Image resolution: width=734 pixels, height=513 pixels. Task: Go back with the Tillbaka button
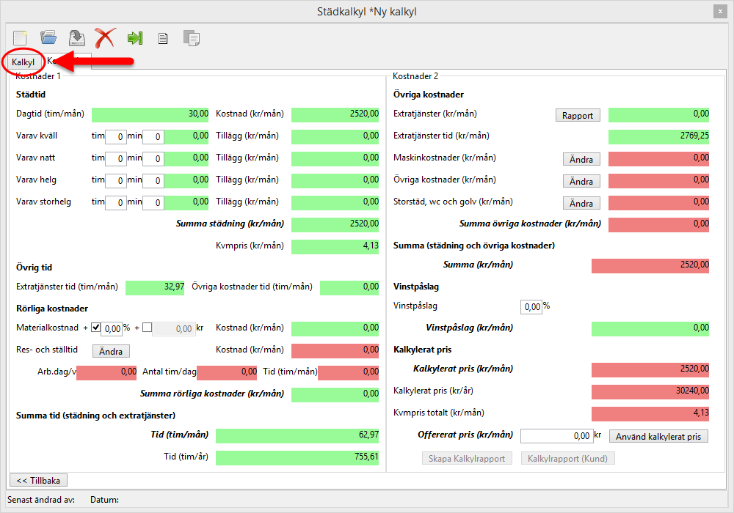coord(37,480)
